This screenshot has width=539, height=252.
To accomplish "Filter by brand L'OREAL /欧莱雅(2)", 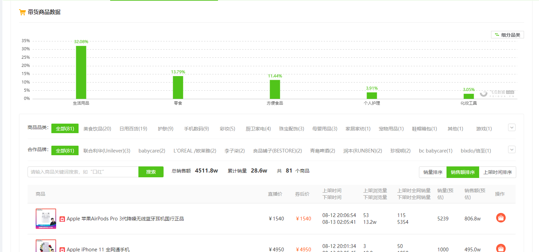I will 195,151.
